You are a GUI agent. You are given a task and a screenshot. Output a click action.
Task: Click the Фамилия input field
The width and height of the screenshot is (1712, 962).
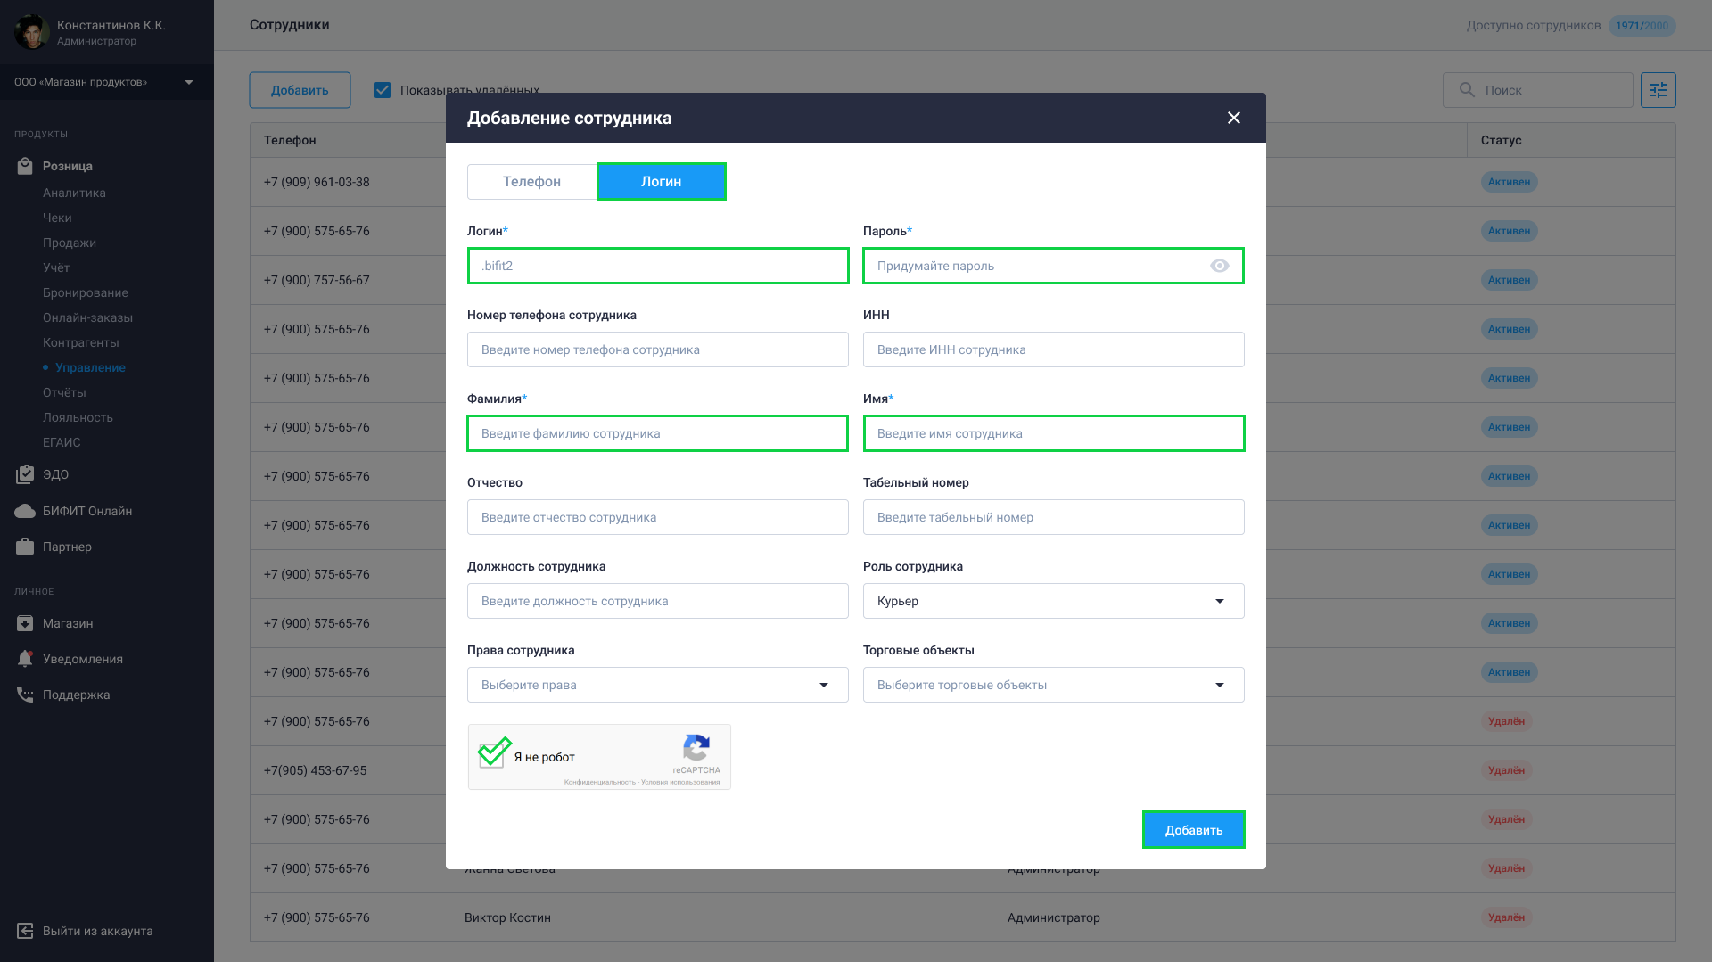point(657,433)
